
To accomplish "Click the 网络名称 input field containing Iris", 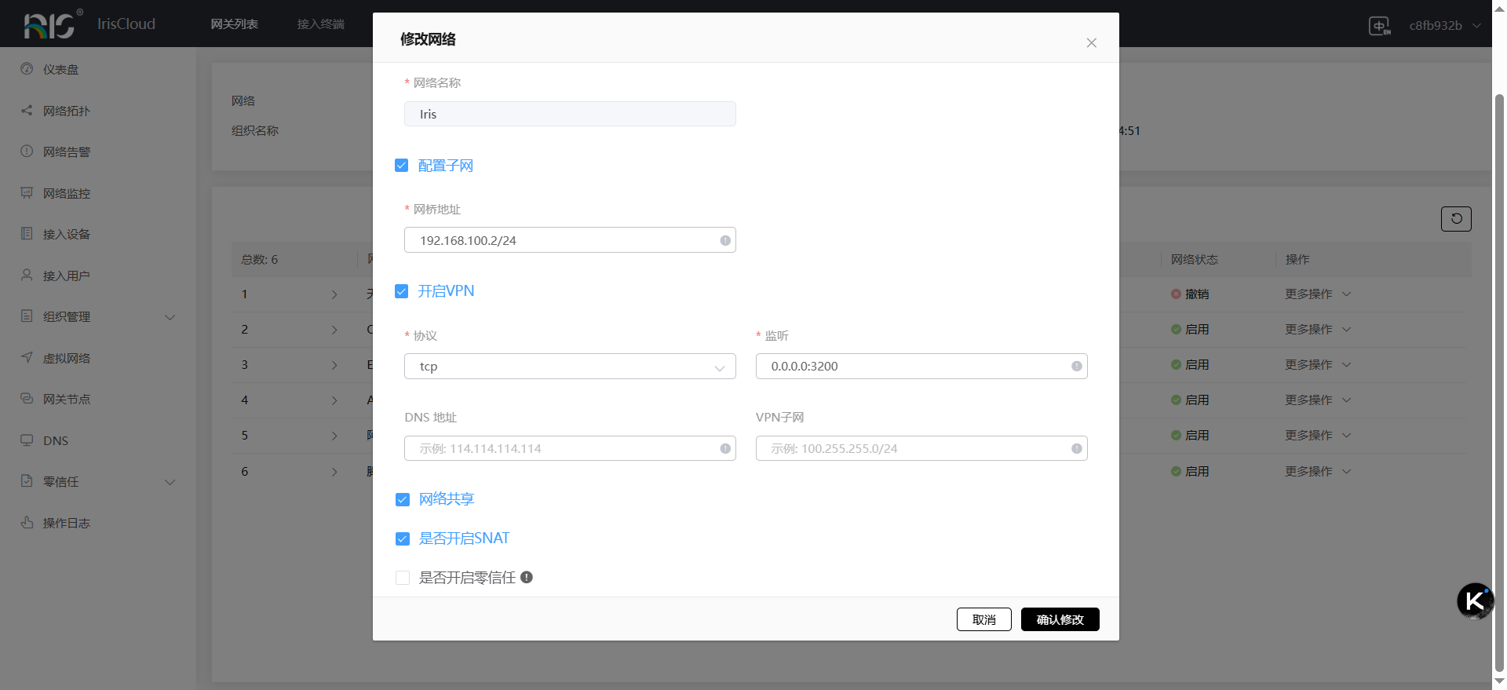I will [570, 115].
